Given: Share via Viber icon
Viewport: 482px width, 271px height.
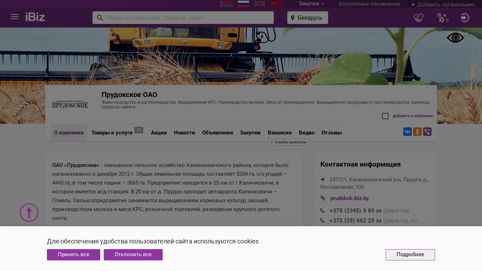Looking at the screenshot, I should 427,132.
